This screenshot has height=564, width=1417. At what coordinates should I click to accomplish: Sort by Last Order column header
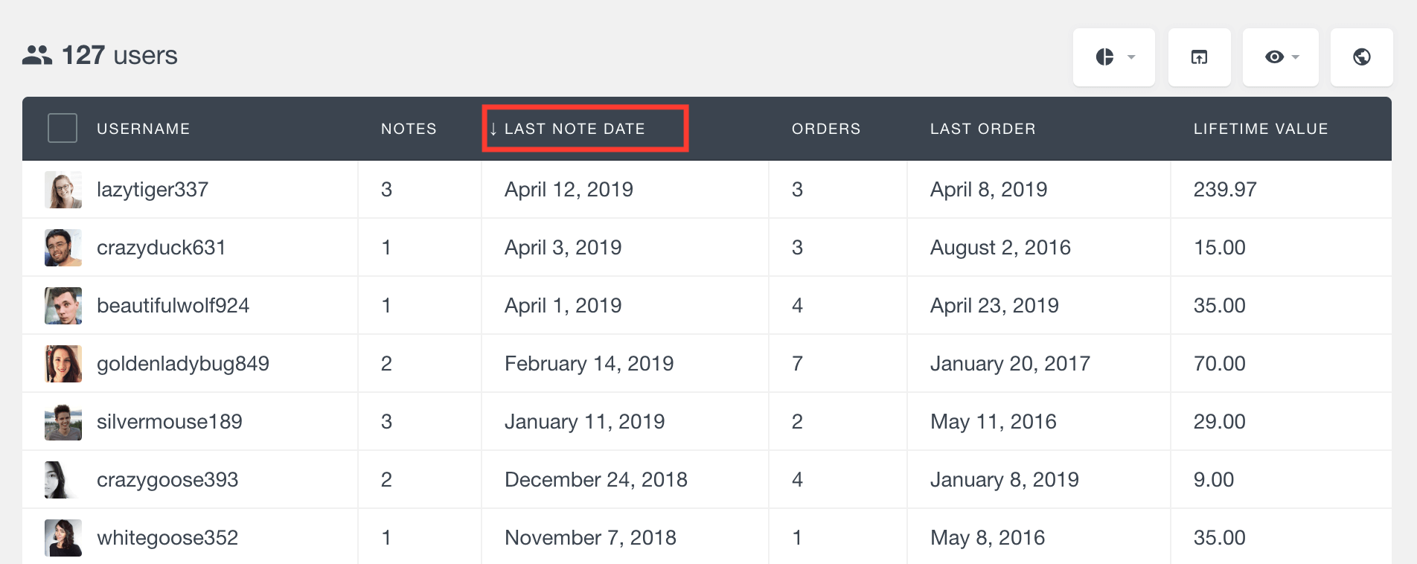click(x=982, y=129)
